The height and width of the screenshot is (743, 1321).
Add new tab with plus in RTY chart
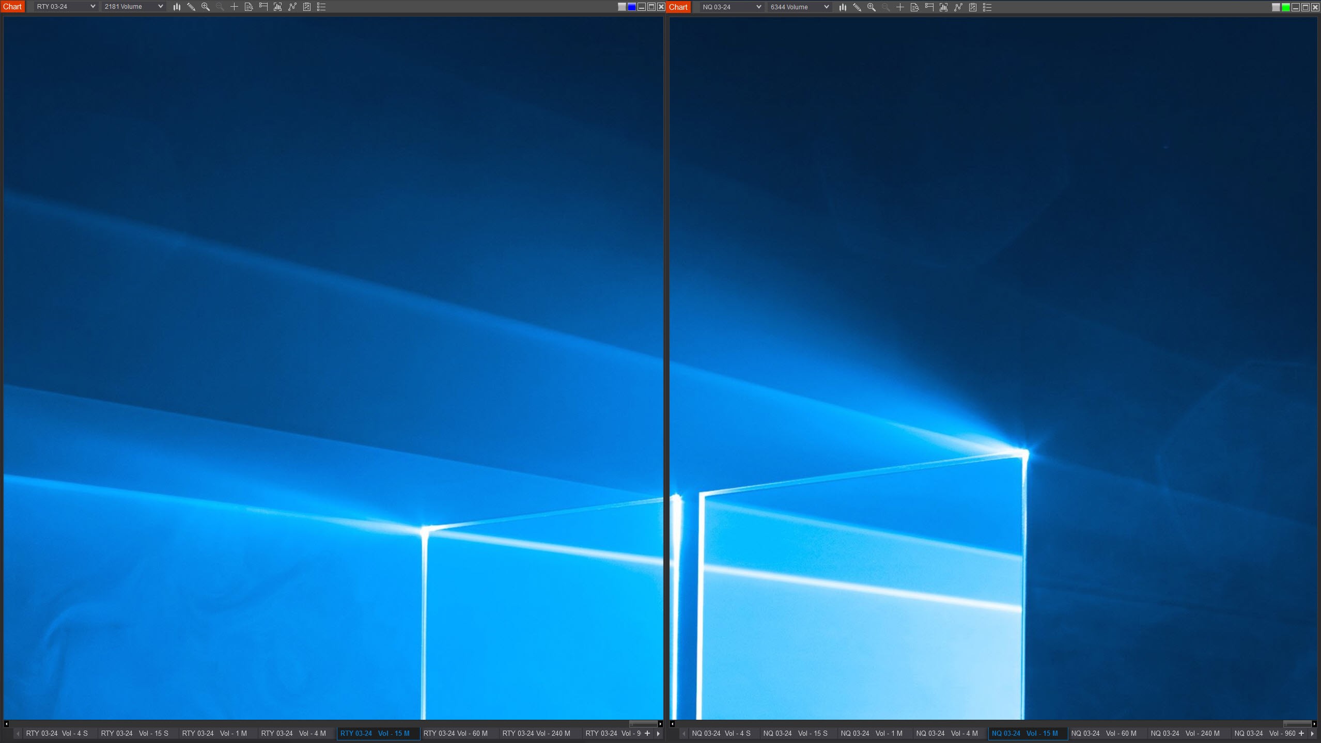(647, 733)
